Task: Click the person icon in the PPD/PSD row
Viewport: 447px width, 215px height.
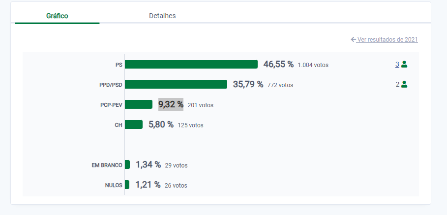Action: point(404,84)
